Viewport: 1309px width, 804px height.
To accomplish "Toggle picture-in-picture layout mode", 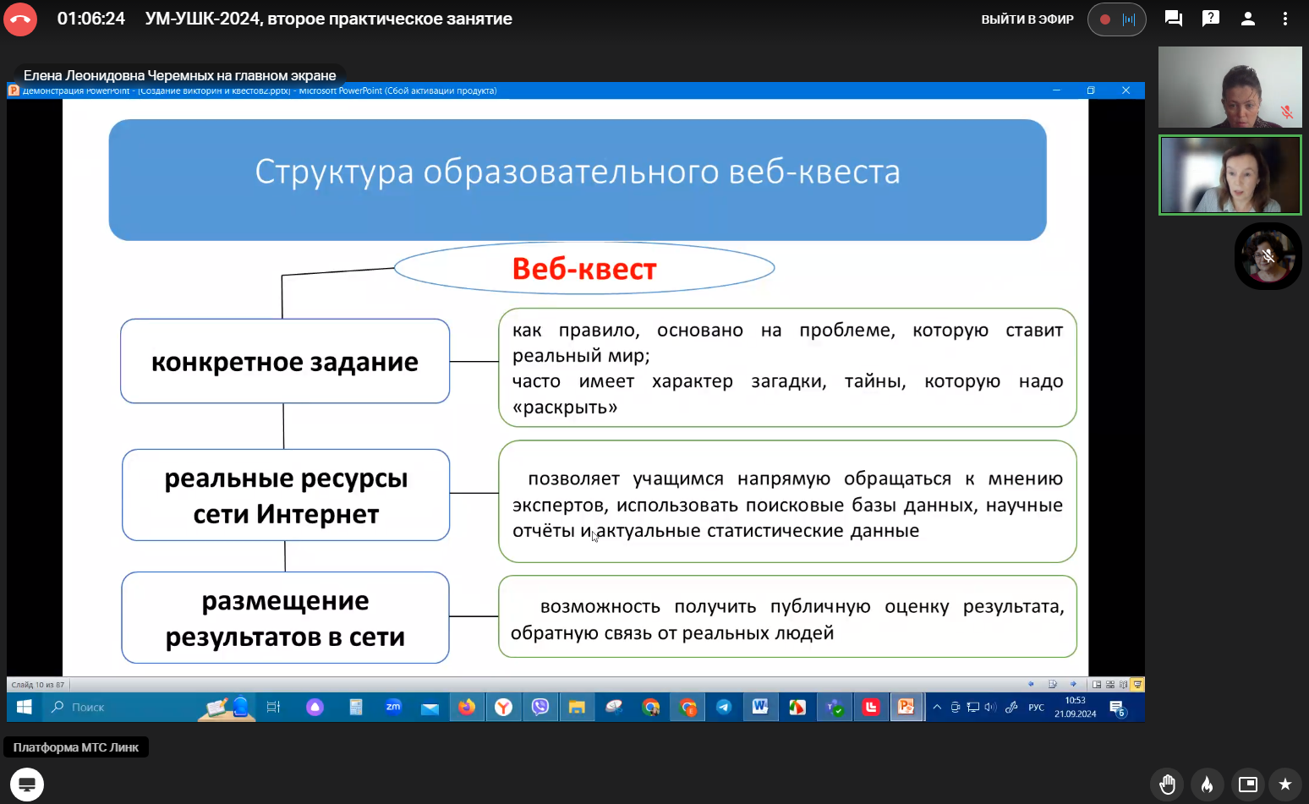I will point(1247,785).
